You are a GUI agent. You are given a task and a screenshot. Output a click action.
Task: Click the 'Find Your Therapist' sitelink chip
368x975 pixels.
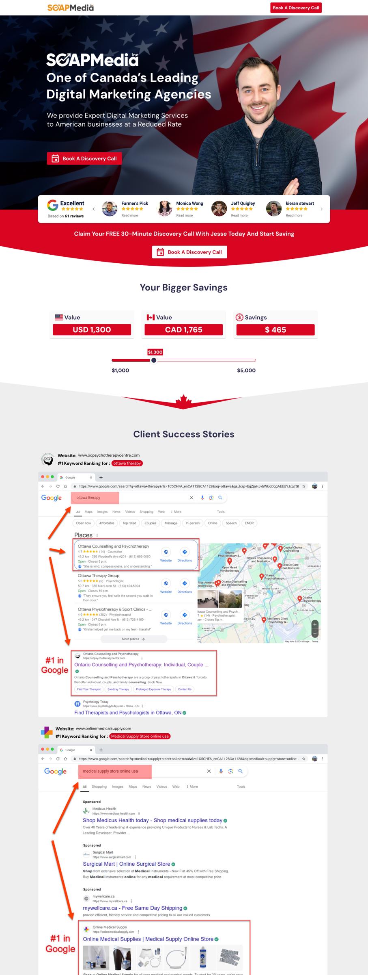(x=89, y=689)
